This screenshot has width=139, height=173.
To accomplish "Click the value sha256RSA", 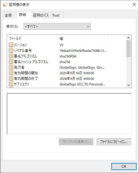I will (68, 56).
